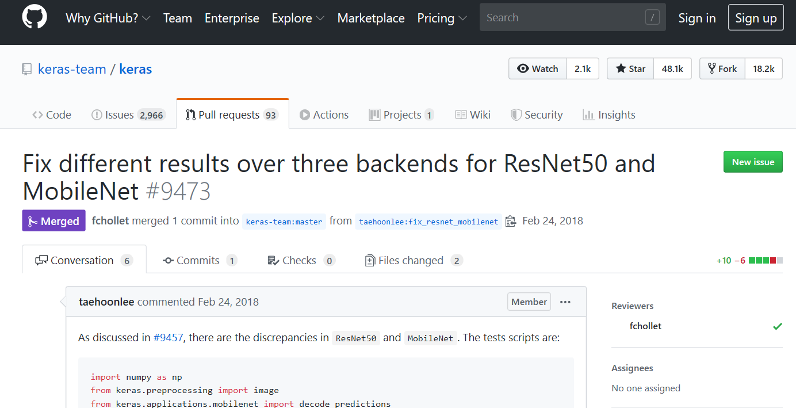The height and width of the screenshot is (408, 796).
Task: Star the keras repository
Action: click(x=631, y=69)
